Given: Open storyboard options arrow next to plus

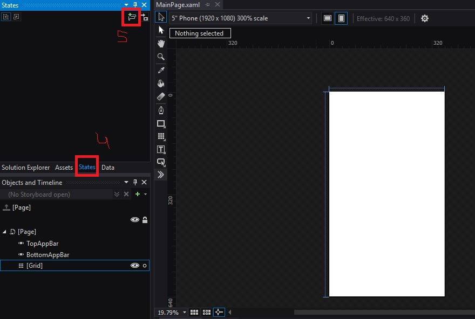Looking at the screenshot, I should [x=145, y=194].
